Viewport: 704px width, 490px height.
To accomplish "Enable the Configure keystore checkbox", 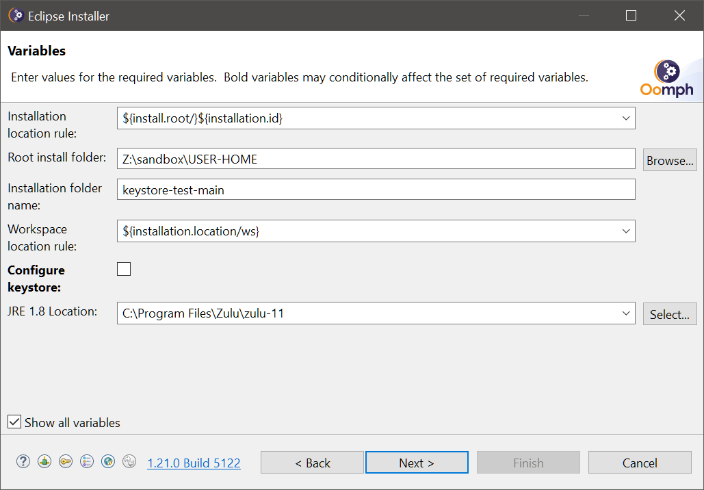I will tap(124, 269).
